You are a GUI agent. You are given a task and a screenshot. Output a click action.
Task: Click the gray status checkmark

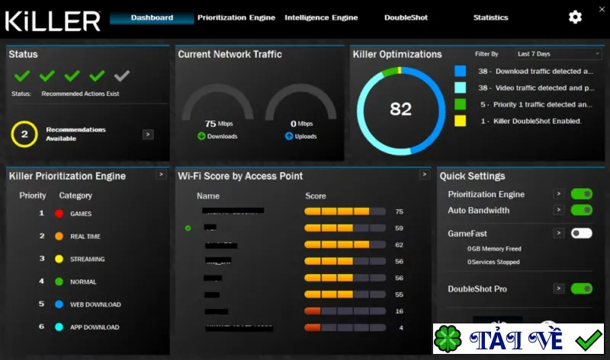pos(122,75)
